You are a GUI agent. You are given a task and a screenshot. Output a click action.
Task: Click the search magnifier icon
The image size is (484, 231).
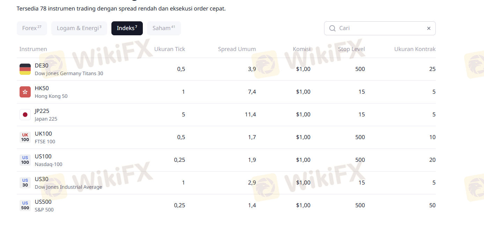pos(332,28)
